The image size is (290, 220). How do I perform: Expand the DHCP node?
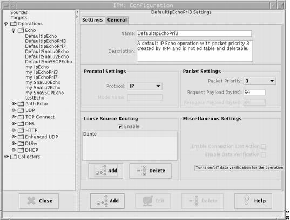[14, 150]
